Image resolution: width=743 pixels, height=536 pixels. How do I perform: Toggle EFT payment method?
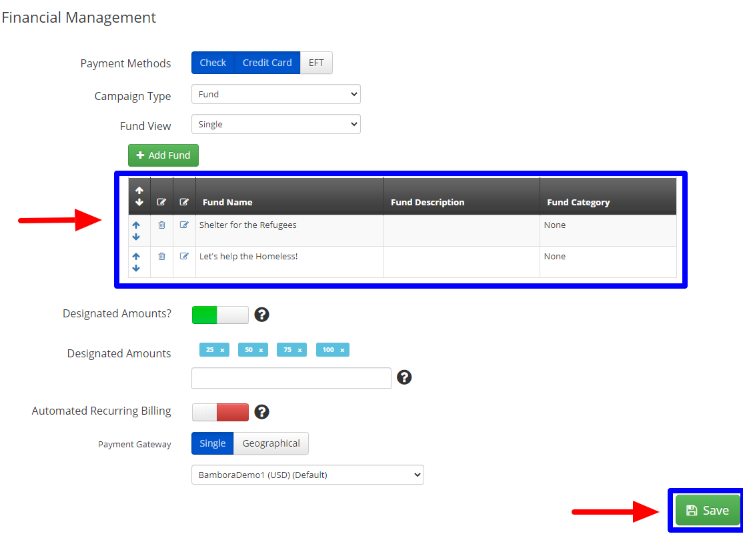click(x=316, y=63)
